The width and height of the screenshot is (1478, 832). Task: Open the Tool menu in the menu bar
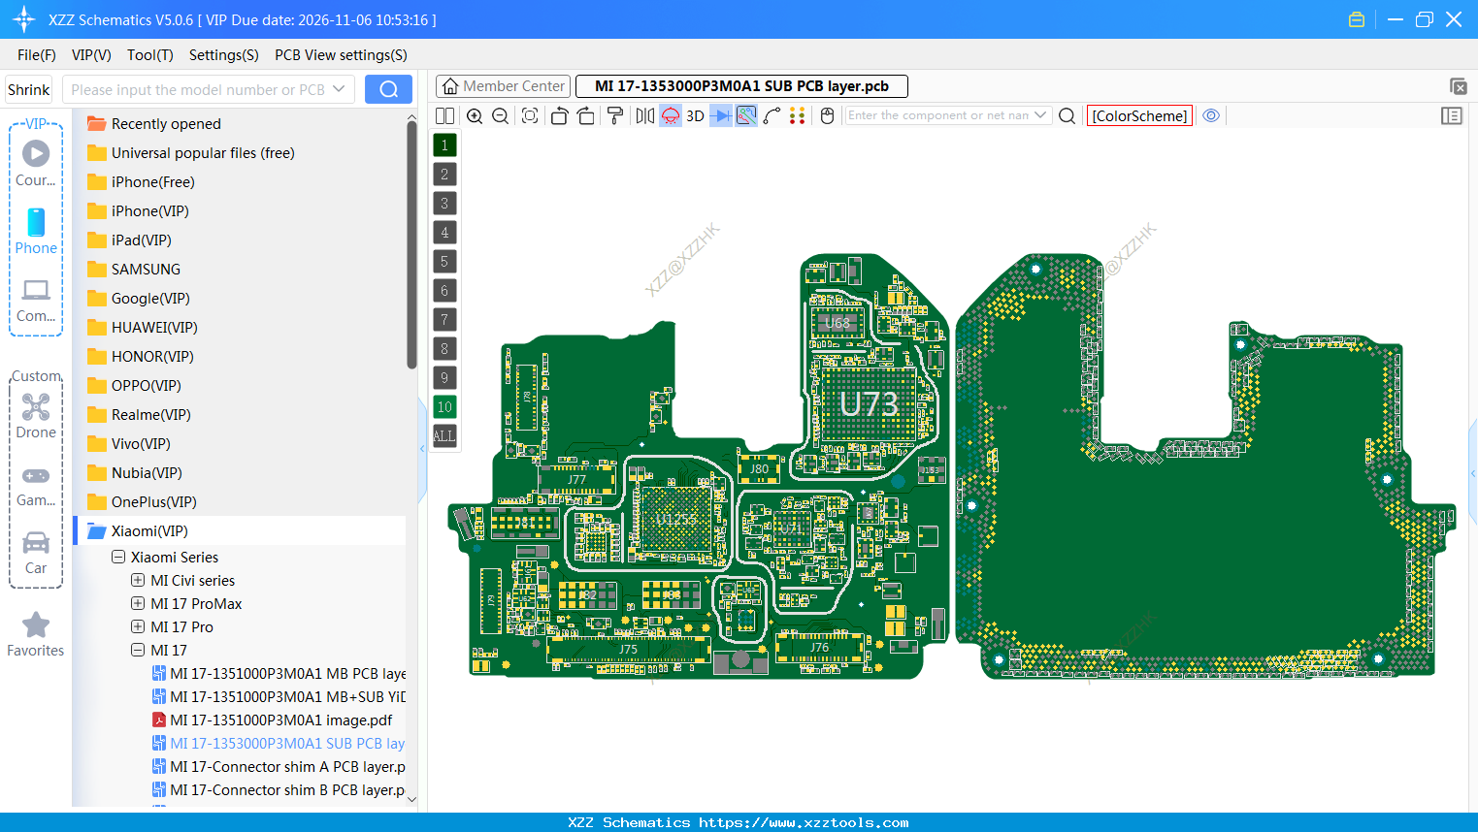(x=149, y=55)
